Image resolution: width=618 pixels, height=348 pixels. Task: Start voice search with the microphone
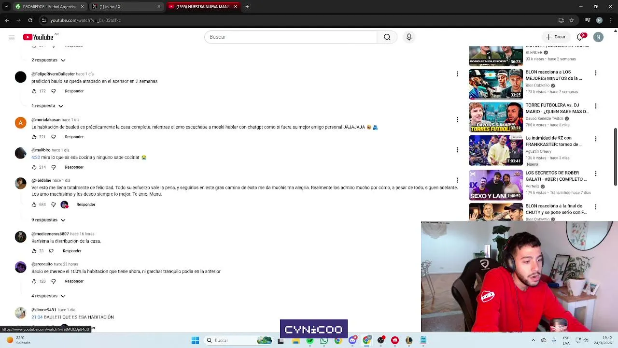(409, 37)
